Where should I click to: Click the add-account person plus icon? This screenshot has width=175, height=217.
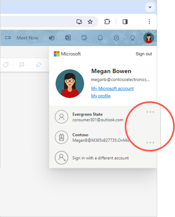[62, 158]
